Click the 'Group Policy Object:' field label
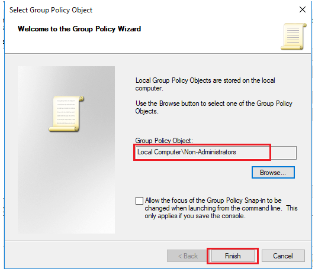Image resolution: width=315 pixels, height=272 pixels. [164, 141]
